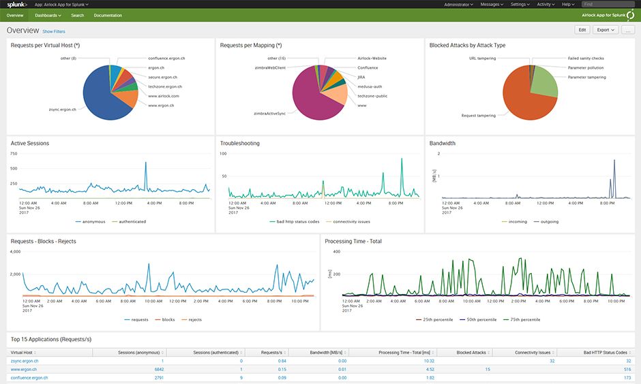
Task: Select the 50th percentile legend entry
Action: (478, 319)
